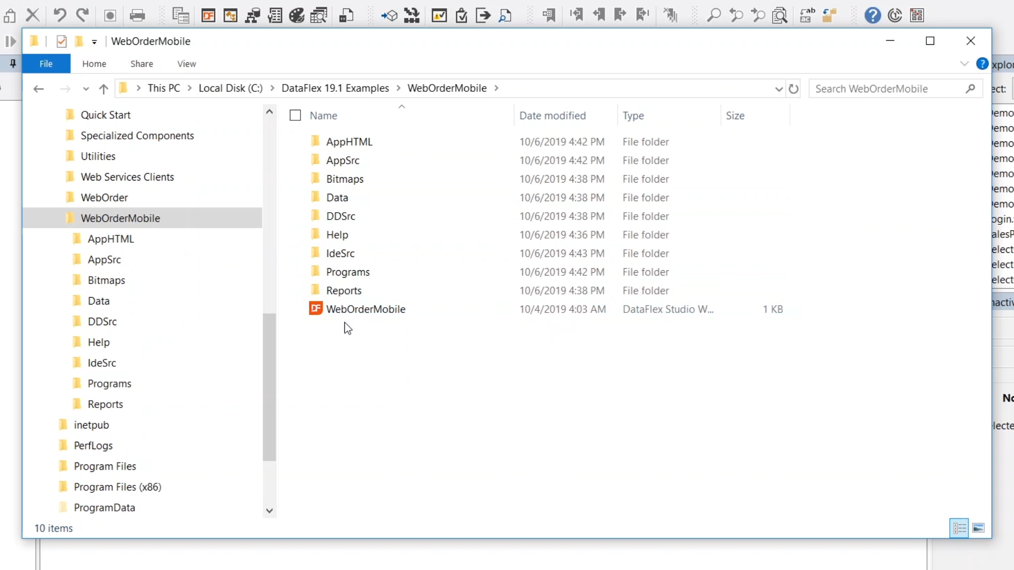The image size is (1014, 570).
Task: Click the Undo icon in Studio toolbar
Action: point(60,15)
